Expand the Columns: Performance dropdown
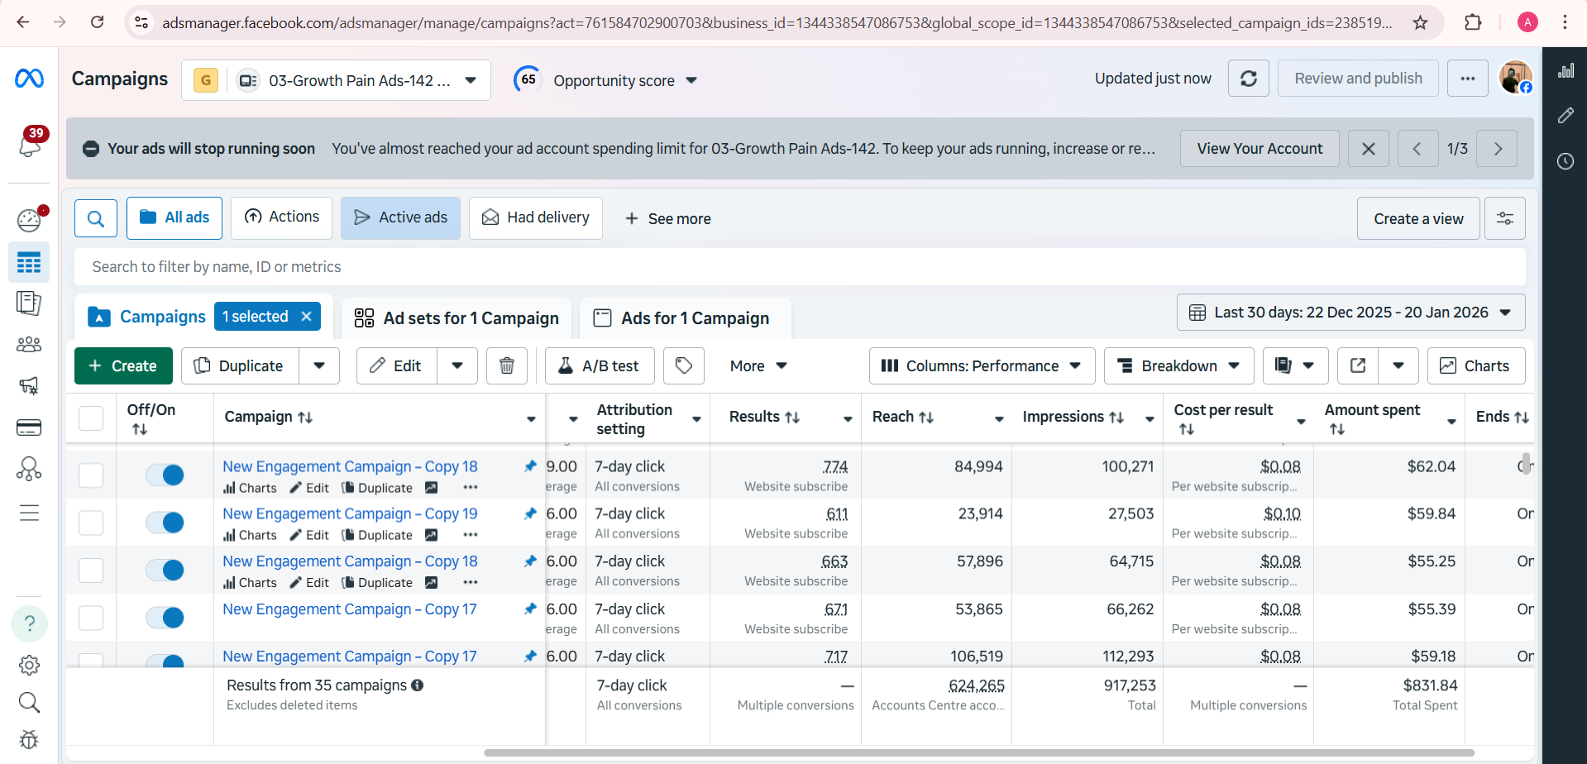Screen dimensions: 1587x764 982,366
